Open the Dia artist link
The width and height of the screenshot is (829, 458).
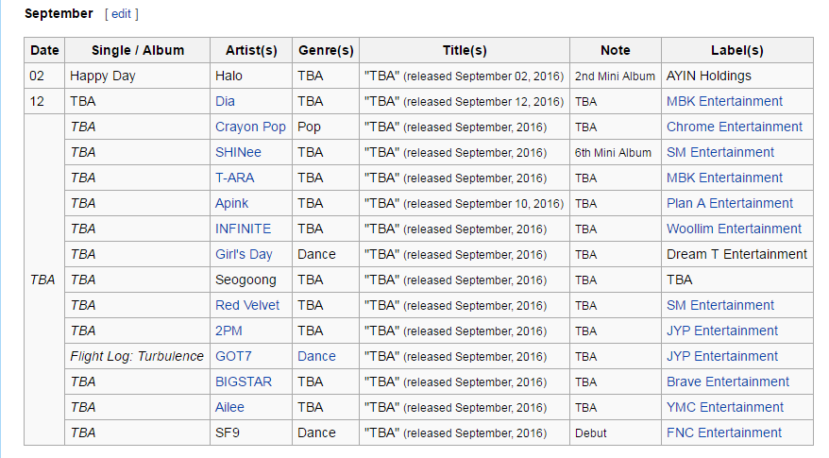pos(225,101)
